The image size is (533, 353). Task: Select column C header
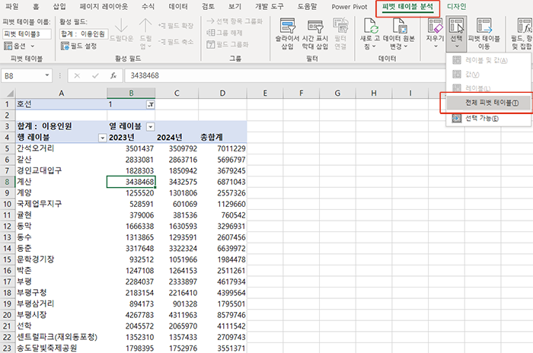[177, 93]
